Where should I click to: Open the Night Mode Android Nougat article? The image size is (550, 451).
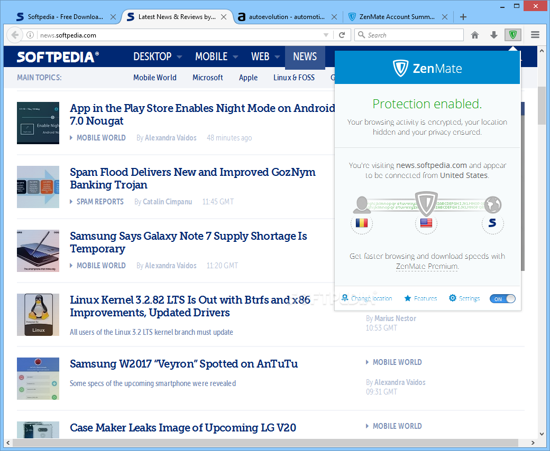pyautogui.click(x=203, y=114)
